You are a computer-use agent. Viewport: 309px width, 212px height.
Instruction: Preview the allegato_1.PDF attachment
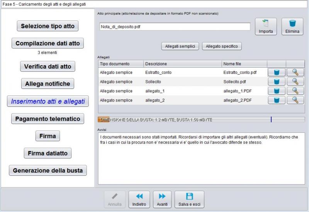pyautogui.click(x=295, y=91)
